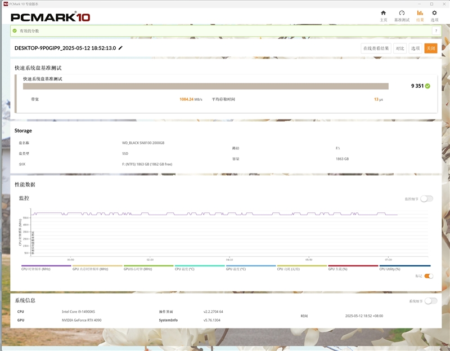Click the 07:30 time label on chart axis
Viewport: 450px width, 351px height.
[388, 260]
